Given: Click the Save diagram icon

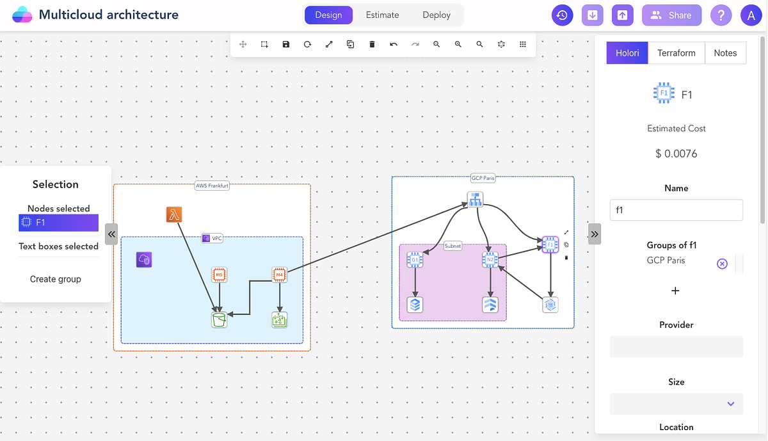Looking at the screenshot, I should (x=285, y=44).
